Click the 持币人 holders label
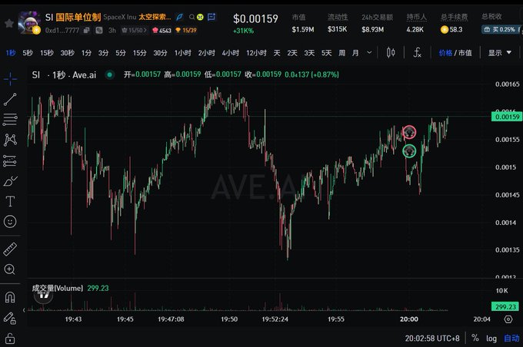Screen dimensions: 523x347 tap(416, 17)
